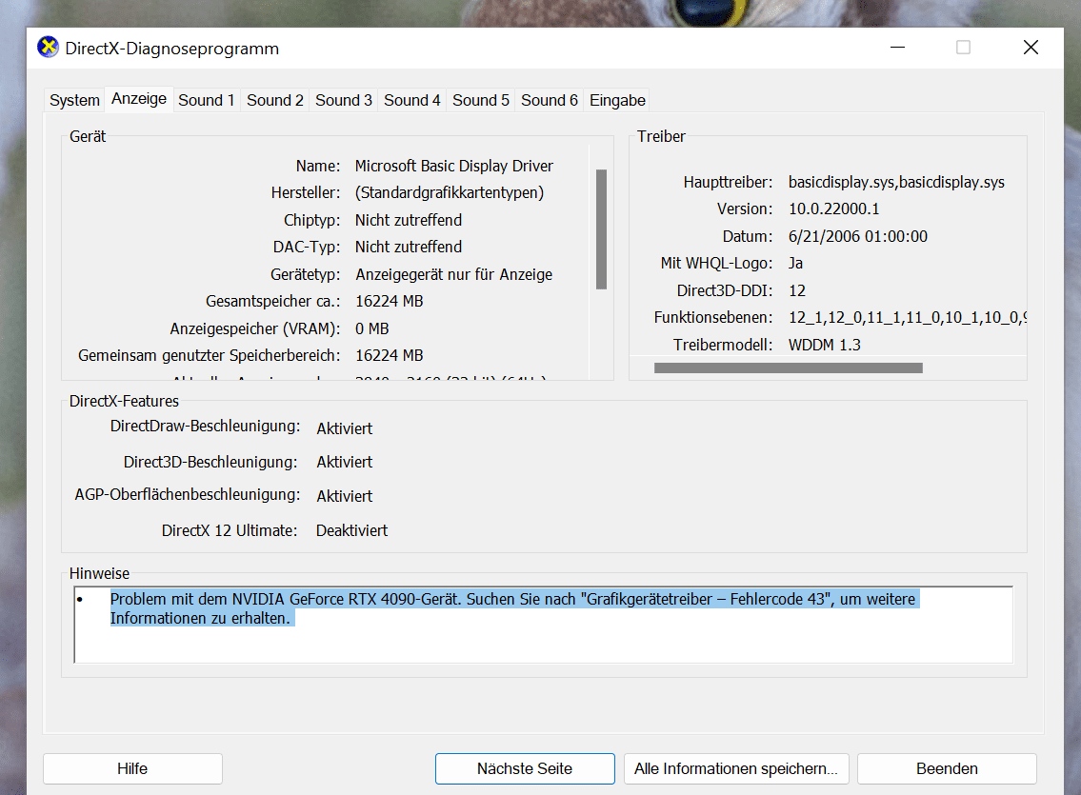Click the DAC-Typ value "Nicht zutreffend"

[x=409, y=248]
